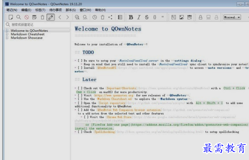
Task: Click the encrypt note lock icon
Action: click(x=200, y=17)
